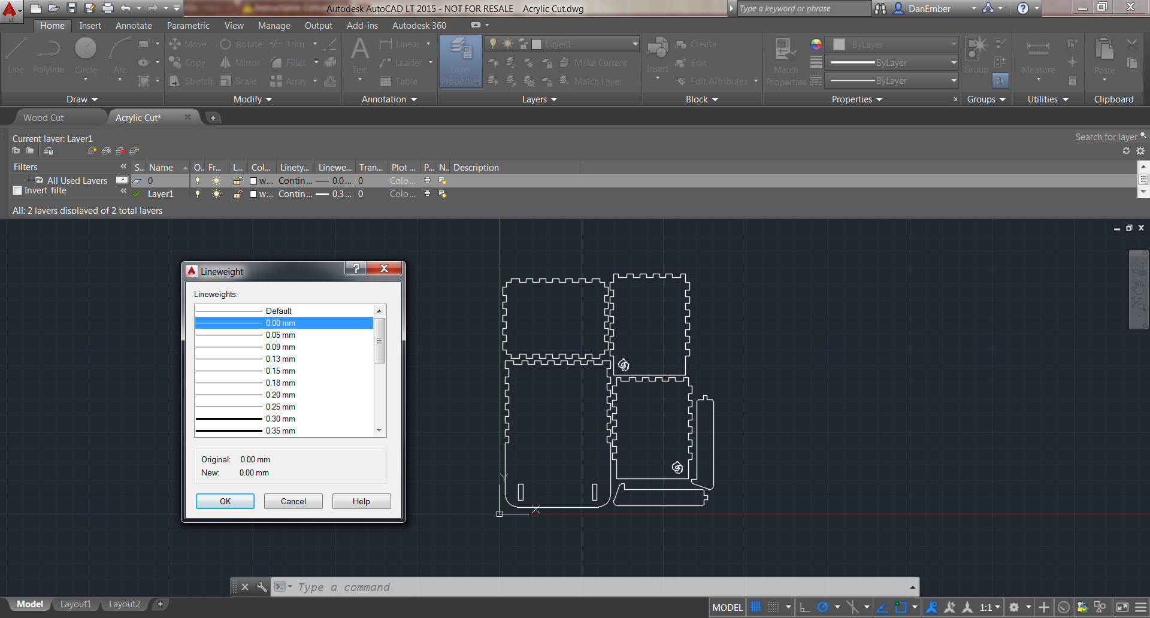Click the layer list Refresh icon
Image resolution: width=1150 pixels, height=618 pixels.
[x=1126, y=151]
